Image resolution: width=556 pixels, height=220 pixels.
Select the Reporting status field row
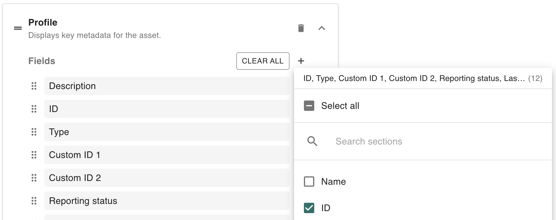167,201
